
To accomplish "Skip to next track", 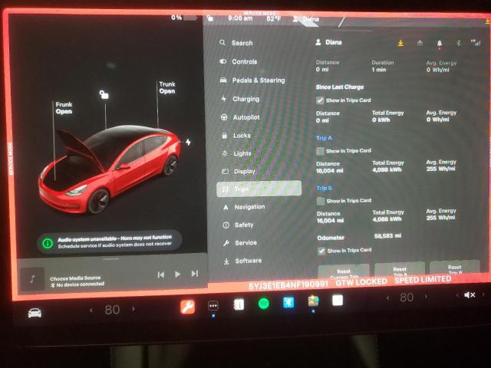I will [195, 274].
